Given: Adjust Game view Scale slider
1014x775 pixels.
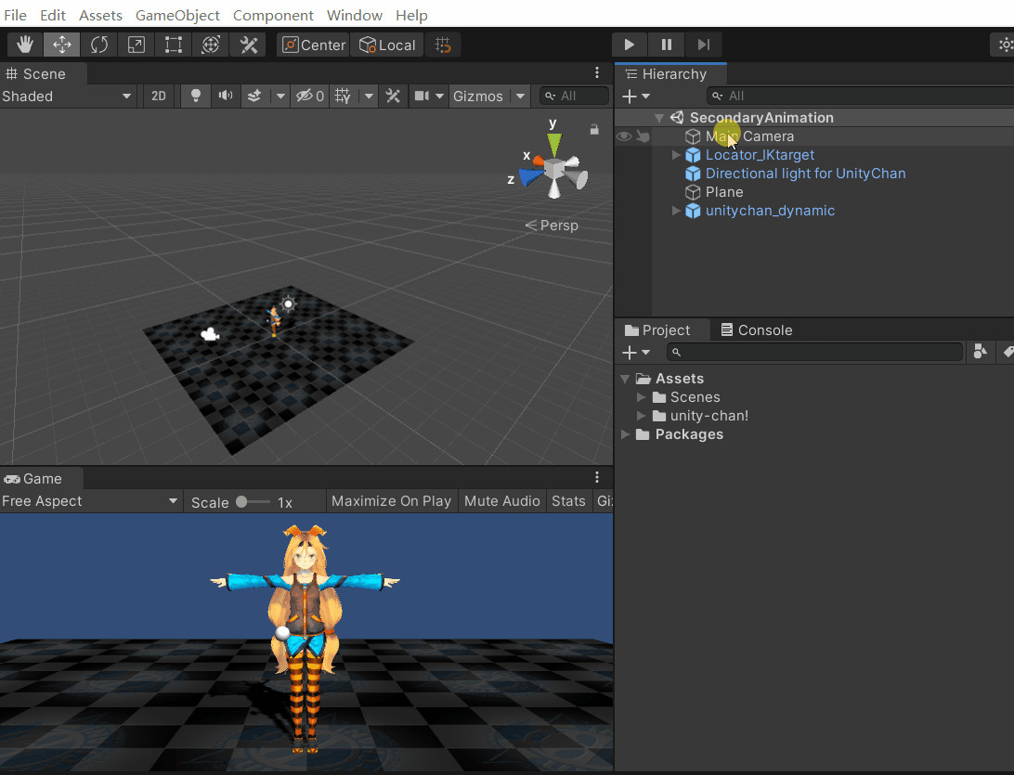Looking at the screenshot, I should click(x=253, y=502).
